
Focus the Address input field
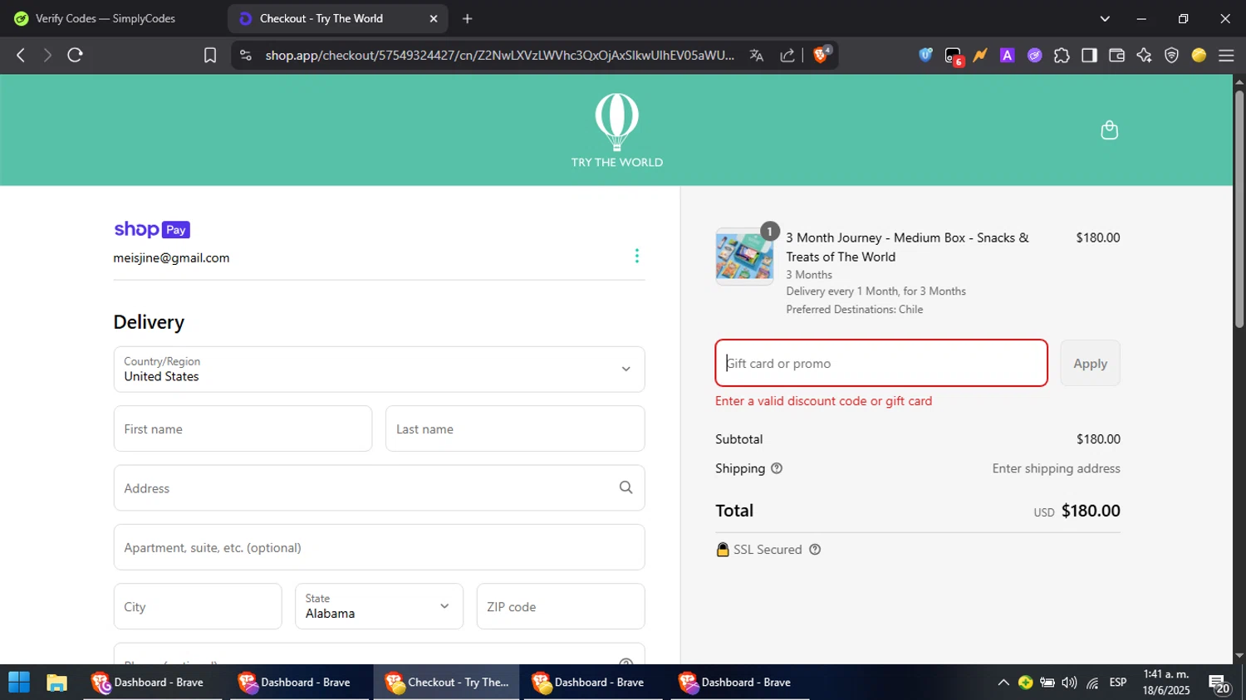coord(379,487)
